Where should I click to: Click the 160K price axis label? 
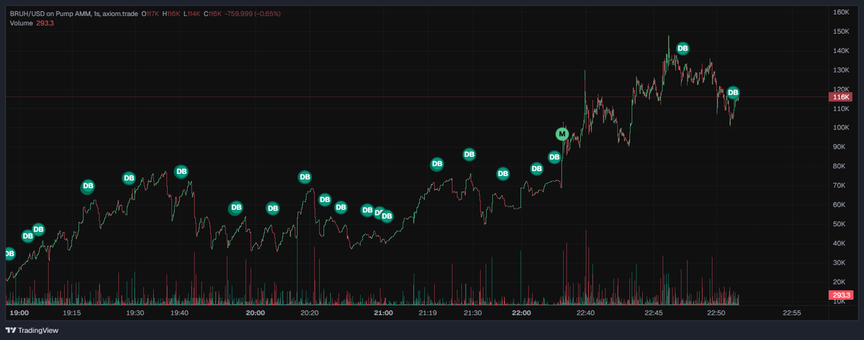pyautogui.click(x=841, y=12)
